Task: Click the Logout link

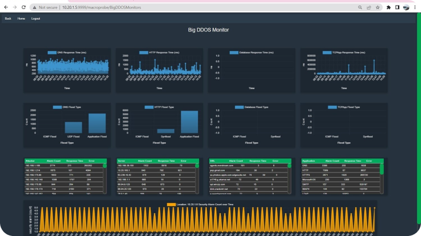Action: point(35,19)
